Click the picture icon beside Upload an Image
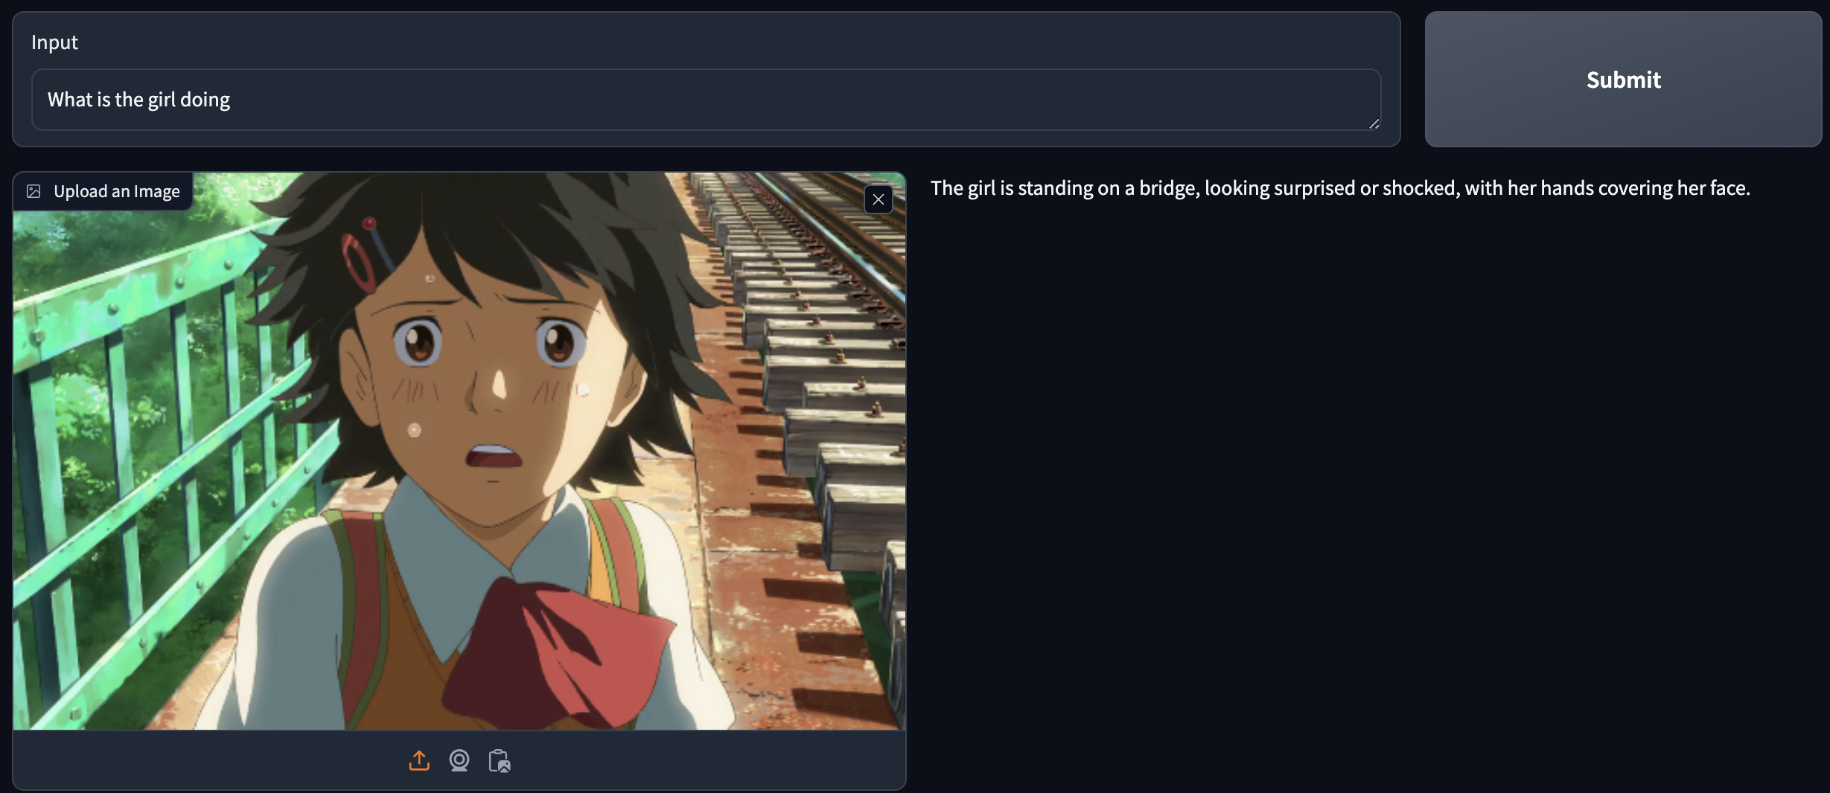This screenshot has width=1830, height=793. [34, 191]
